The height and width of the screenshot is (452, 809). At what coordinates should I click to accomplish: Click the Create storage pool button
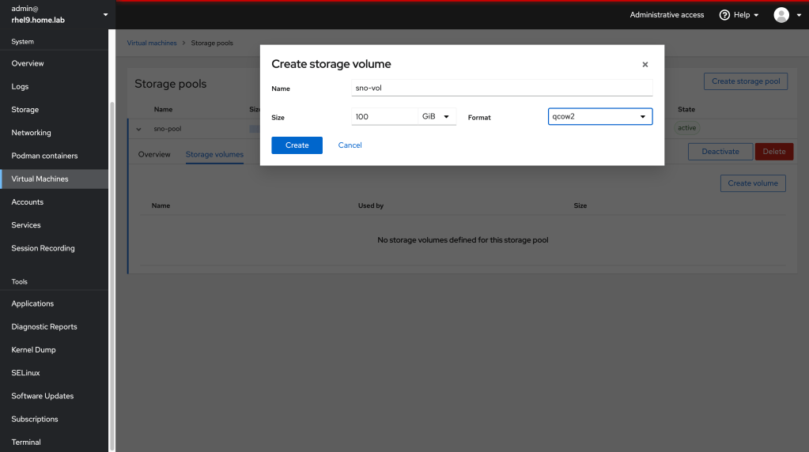pos(745,81)
